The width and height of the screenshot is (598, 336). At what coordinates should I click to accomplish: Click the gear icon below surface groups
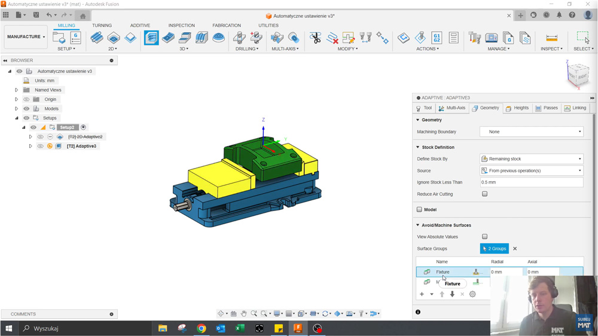point(472,294)
